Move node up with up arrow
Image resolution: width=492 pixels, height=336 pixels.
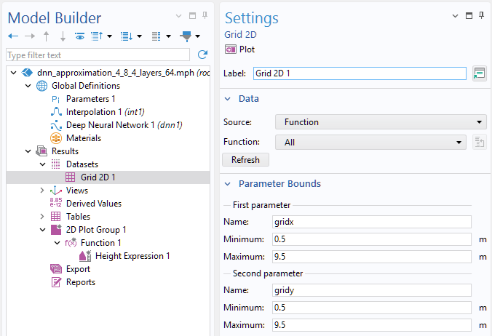pos(46,36)
